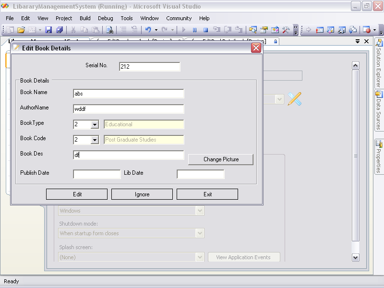Click the Book Name text field
Image resolution: width=384 pixels, height=288 pixels.
[x=128, y=94]
